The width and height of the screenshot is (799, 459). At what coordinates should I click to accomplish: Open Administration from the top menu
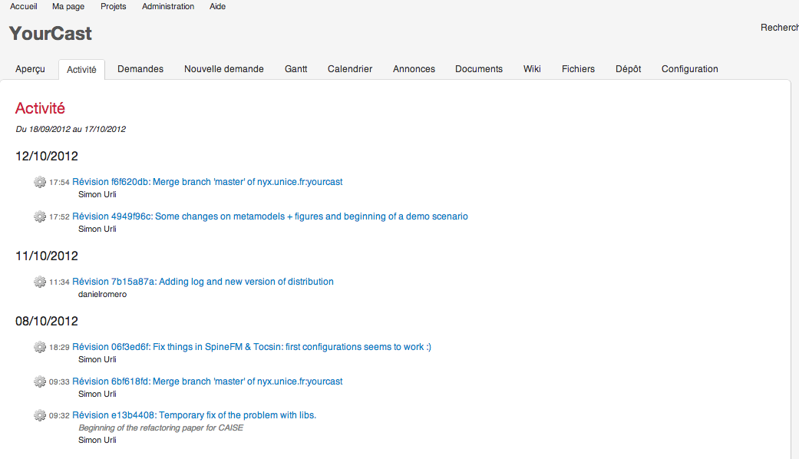click(x=168, y=6)
